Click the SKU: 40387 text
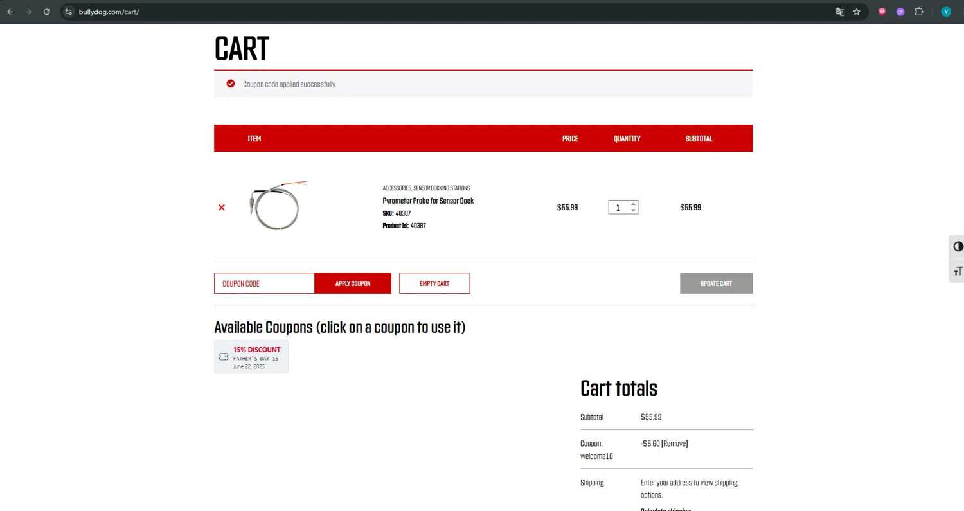The image size is (964, 511). (x=397, y=213)
